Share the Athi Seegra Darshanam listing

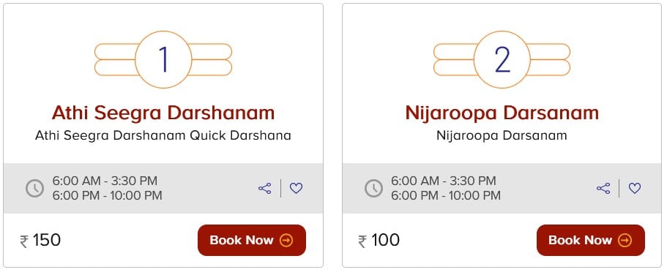click(264, 188)
